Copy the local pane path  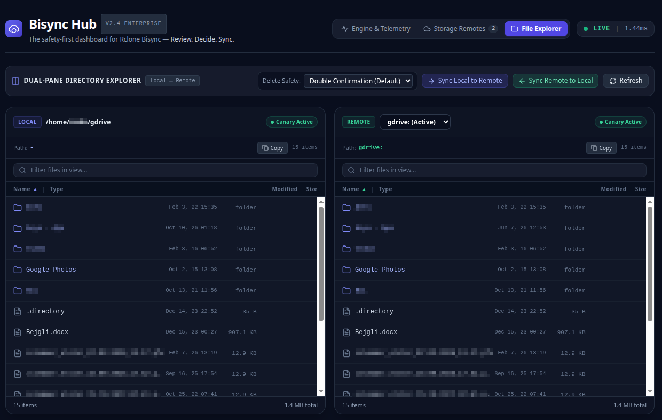pos(272,148)
